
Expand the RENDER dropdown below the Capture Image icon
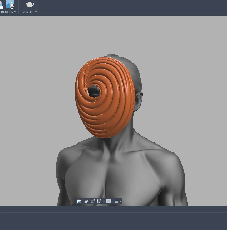[x=8, y=12]
